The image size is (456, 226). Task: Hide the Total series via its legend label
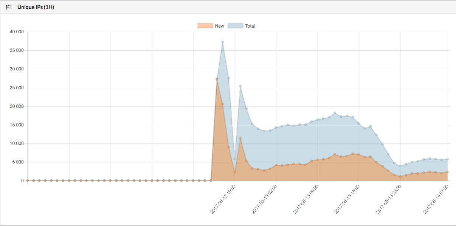[x=250, y=26]
